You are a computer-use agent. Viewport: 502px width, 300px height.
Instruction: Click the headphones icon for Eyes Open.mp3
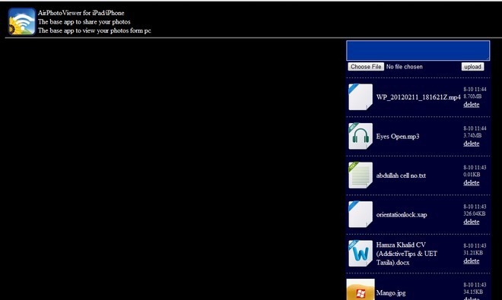(361, 136)
